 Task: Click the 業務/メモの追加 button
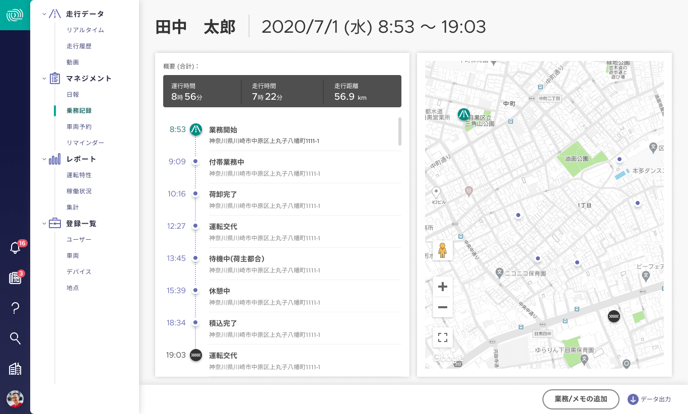(x=581, y=399)
